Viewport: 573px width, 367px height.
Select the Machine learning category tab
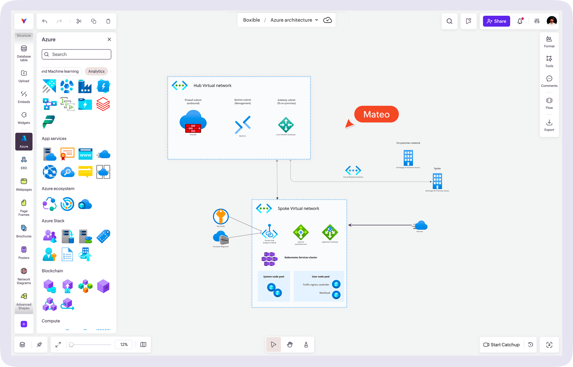point(60,71)
